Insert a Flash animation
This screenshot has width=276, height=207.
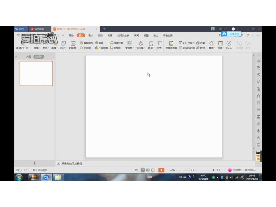click(x=229, y=45)
